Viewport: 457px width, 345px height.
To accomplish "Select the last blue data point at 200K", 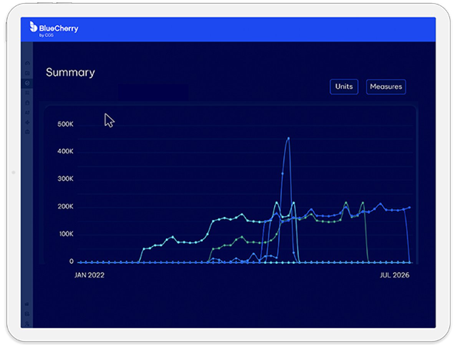I will pyautogui.click(x=409, y=207).
